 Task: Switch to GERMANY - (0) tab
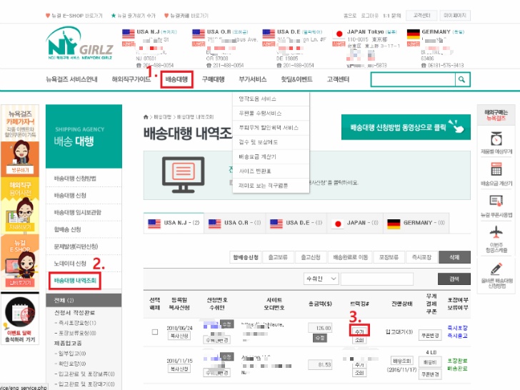click(x=416, y=223)
